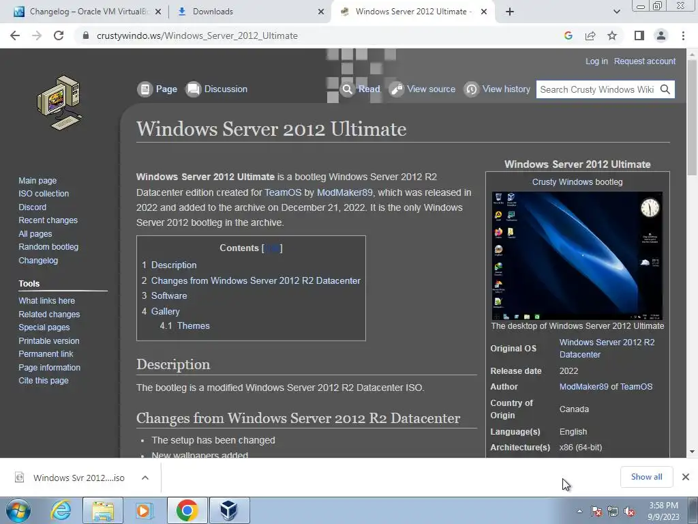Open a new browser tab
This screenshot has height=524, width=698.
pyautogui.click(x=510, y=12)
